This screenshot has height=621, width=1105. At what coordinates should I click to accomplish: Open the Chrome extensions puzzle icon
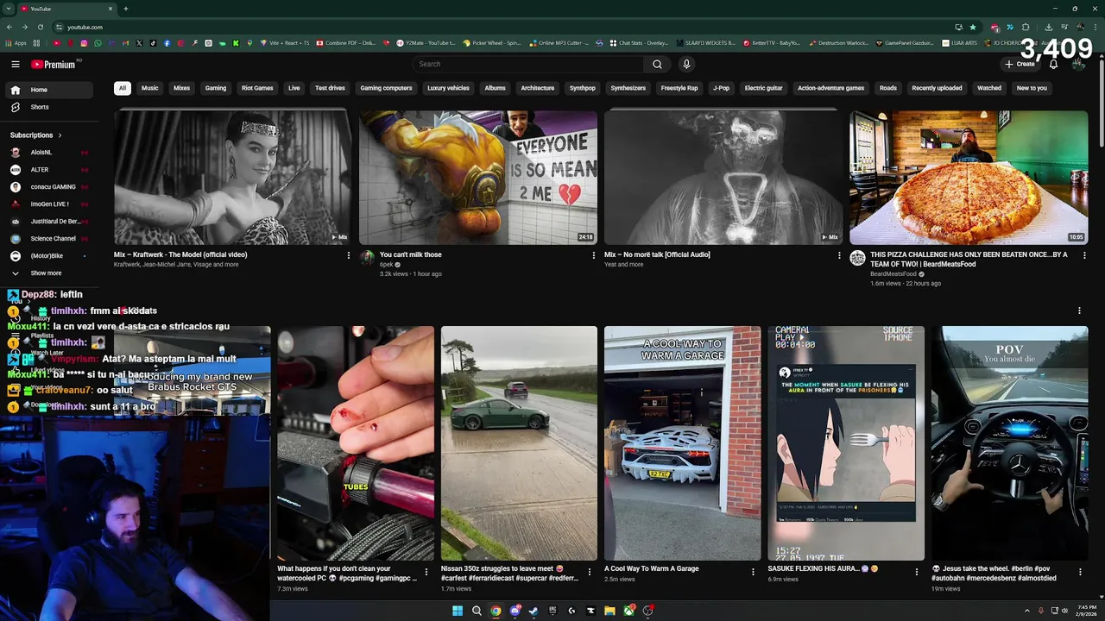[x=1026, y=27]
